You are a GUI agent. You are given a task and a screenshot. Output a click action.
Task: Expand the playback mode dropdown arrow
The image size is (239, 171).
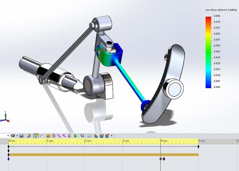[17, 135]
